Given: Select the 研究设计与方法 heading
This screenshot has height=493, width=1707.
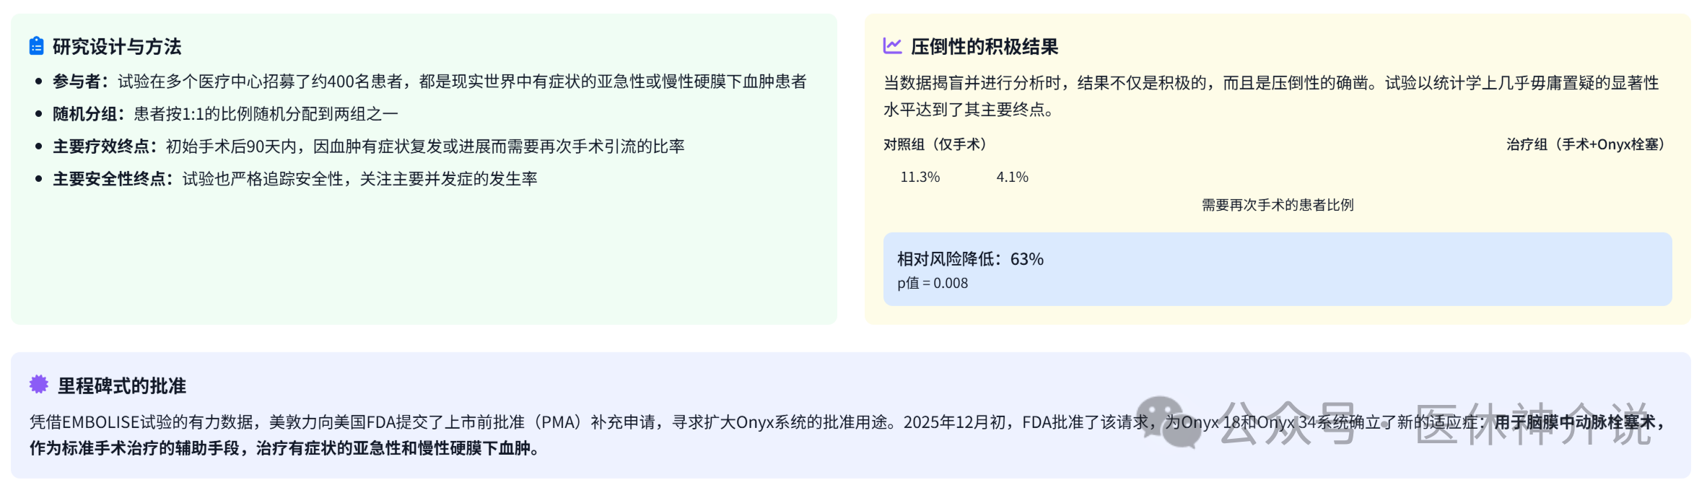Looking at the screenshot, I should (117, 47).
